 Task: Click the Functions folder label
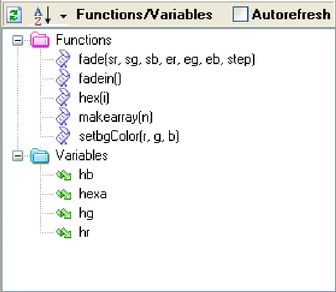point(84,40)
